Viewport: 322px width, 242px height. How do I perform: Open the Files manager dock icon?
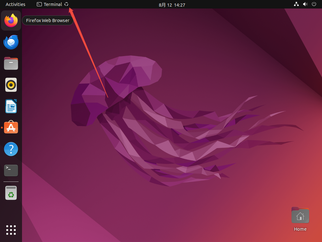pos(11,63)
